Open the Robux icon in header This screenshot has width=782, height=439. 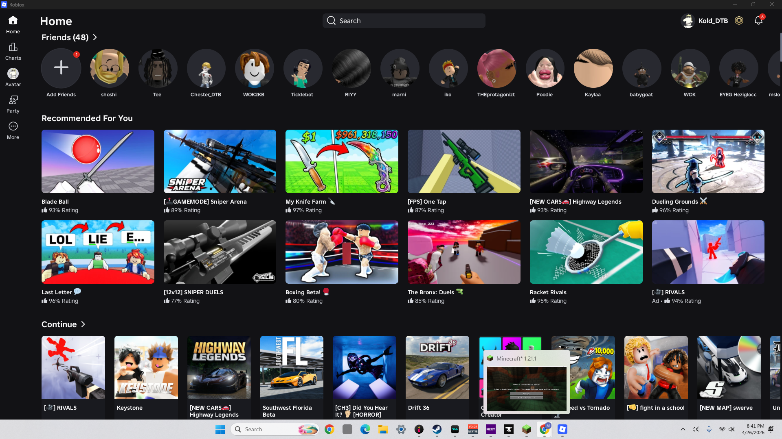[739, 21]
